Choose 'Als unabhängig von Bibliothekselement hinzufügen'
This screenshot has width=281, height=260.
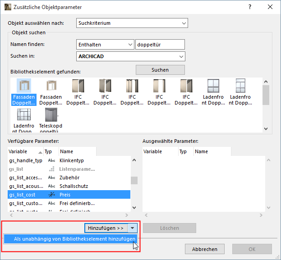coord(71,239)
